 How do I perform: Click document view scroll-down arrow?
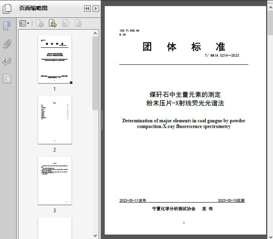[271, 237]
